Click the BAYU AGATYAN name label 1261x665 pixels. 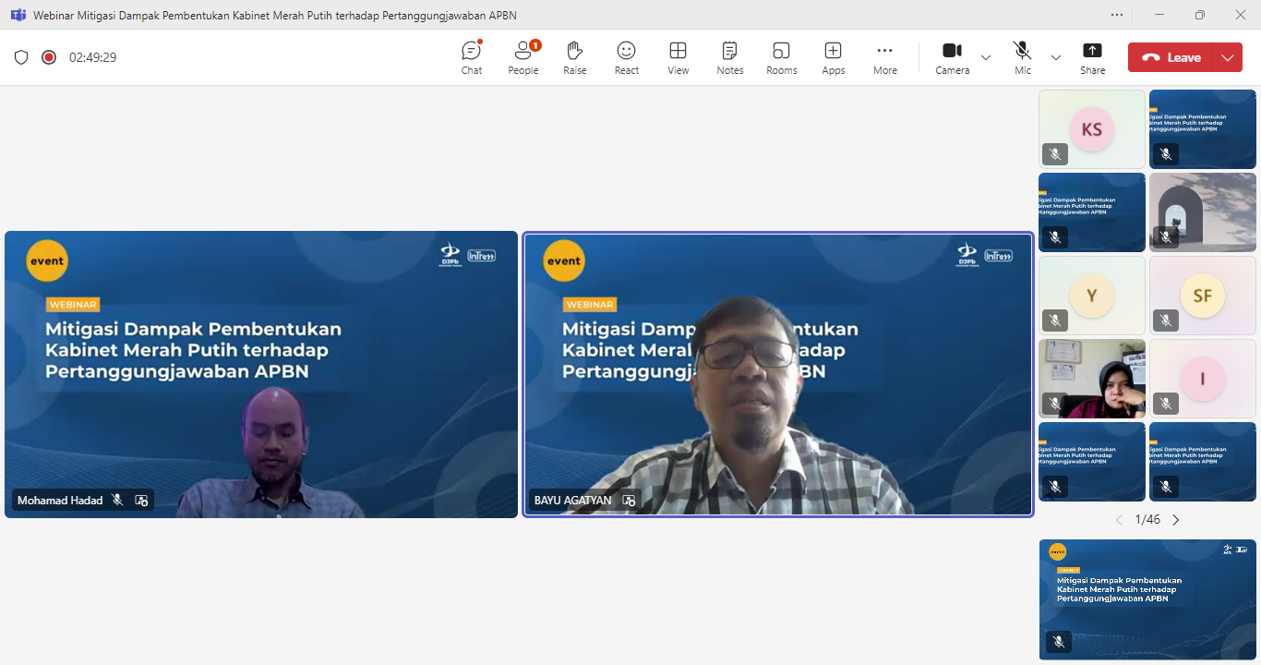[x=572, y=500]
